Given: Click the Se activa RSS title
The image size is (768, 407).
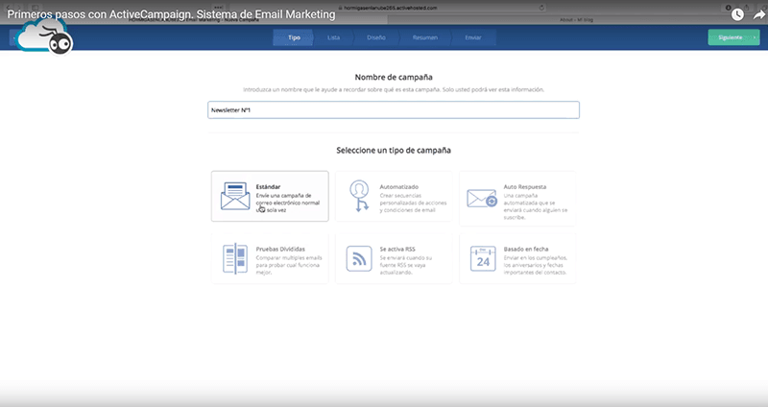Looking at the screenshot, I should click(x=397, y=249).
